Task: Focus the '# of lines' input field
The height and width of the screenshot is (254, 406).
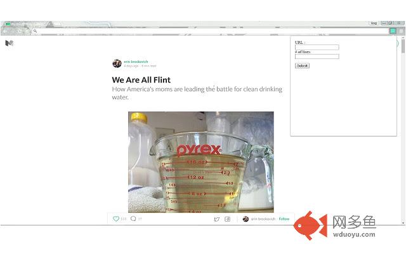Action: click(x=317, y=57)
